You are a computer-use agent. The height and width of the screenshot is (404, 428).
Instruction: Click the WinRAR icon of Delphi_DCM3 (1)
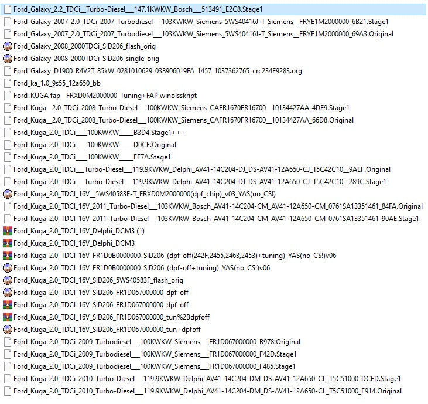point(8,230)
